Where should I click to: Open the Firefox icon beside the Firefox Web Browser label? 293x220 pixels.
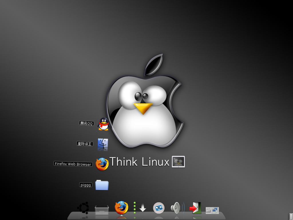(102, 164)
